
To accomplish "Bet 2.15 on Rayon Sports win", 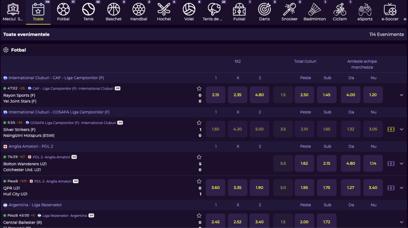I will pyautogui.click(x=216, y=95).
